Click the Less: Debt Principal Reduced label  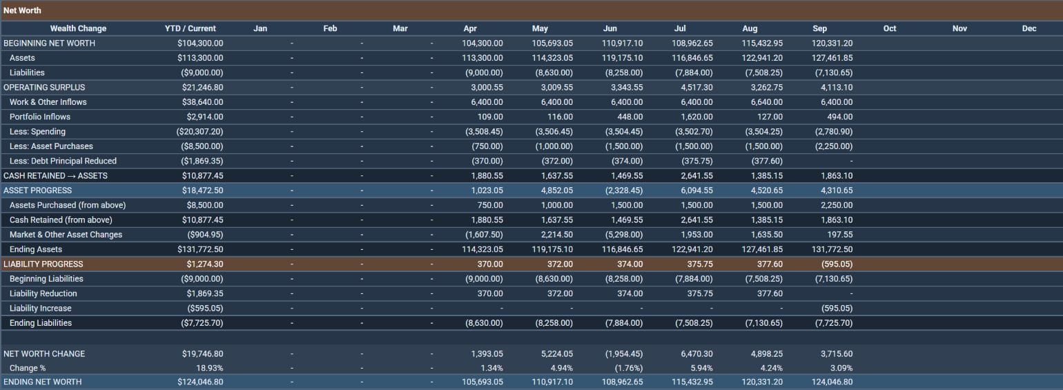click(x=63, y=161)
